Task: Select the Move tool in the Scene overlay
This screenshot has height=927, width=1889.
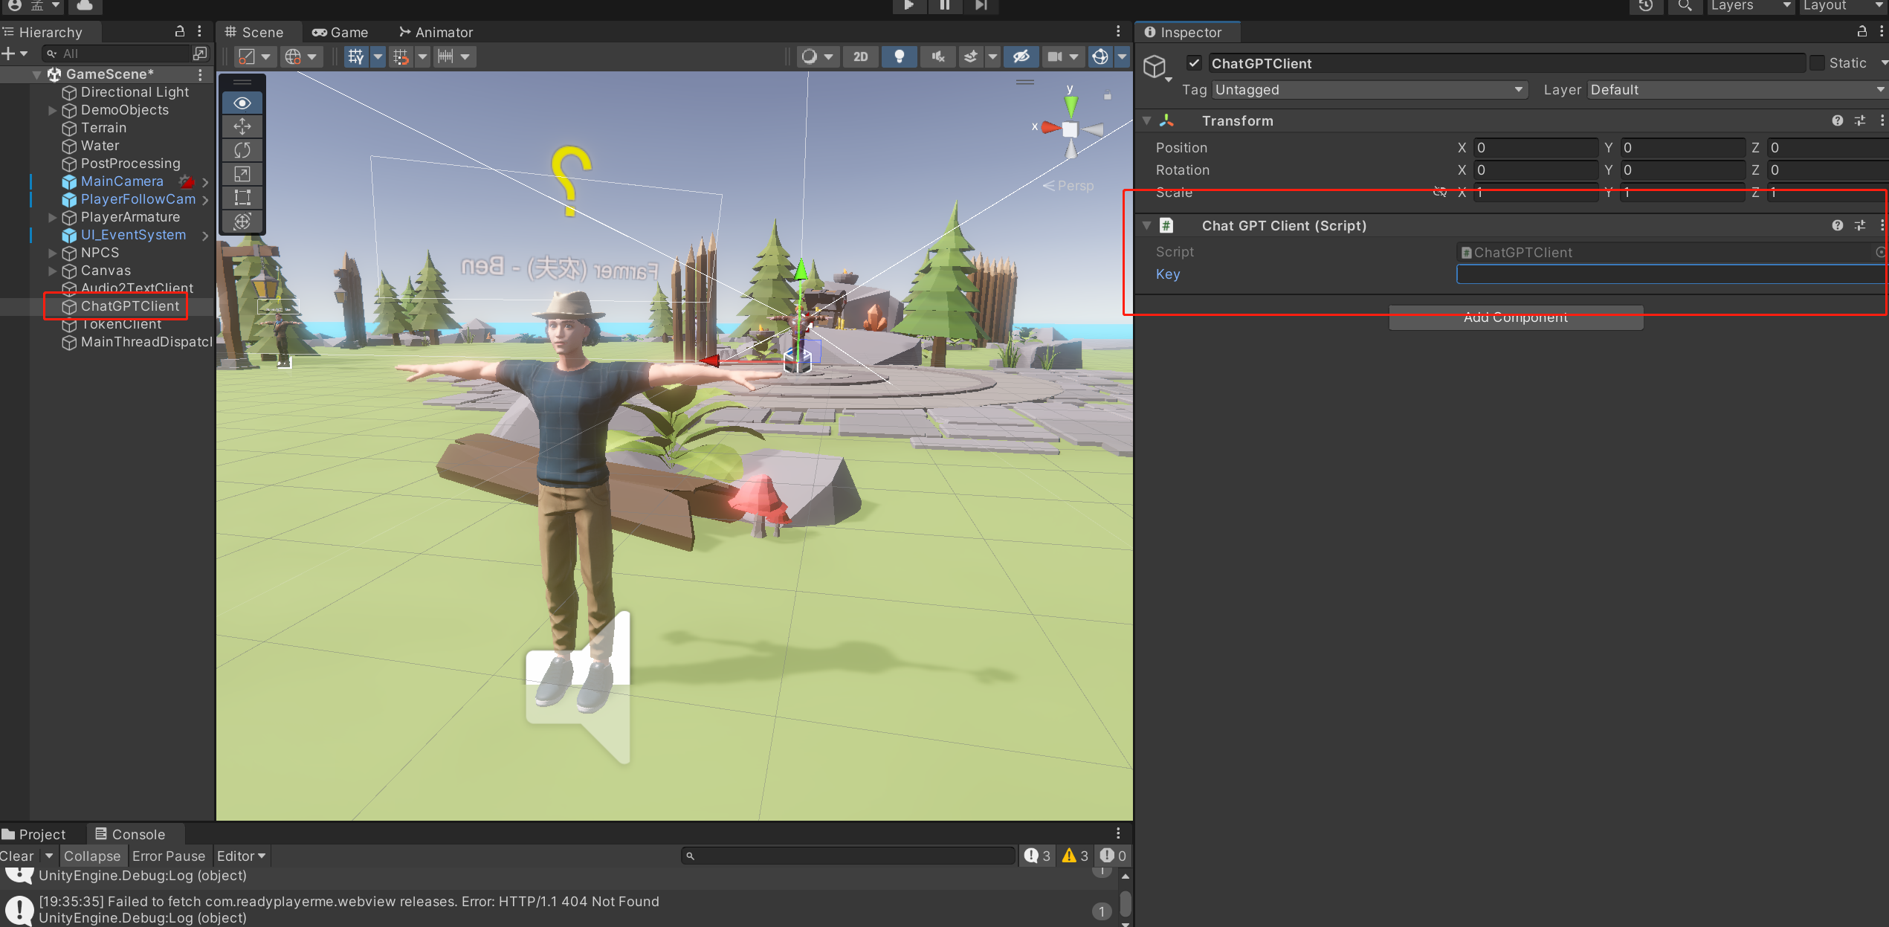Action: coord(242,126)
